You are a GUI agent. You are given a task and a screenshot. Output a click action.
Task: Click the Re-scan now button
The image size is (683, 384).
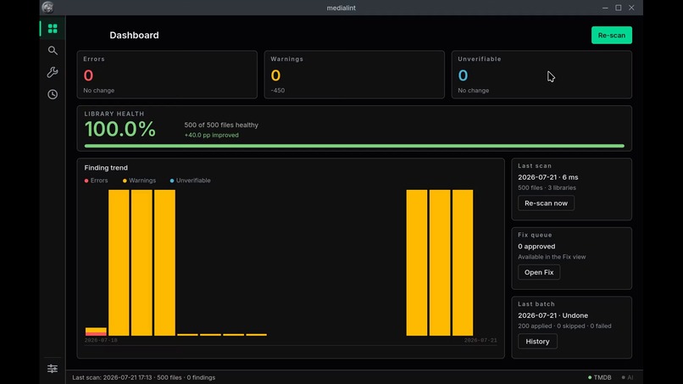pos(546,203)
